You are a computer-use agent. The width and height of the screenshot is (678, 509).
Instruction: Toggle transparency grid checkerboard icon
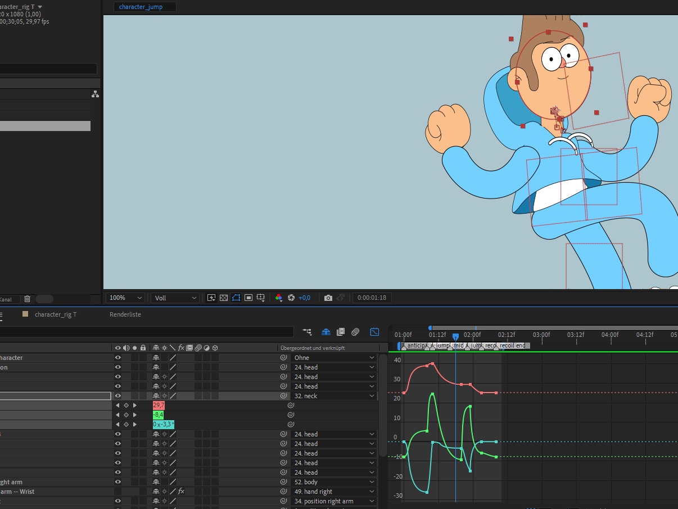(x=224, y=298)
